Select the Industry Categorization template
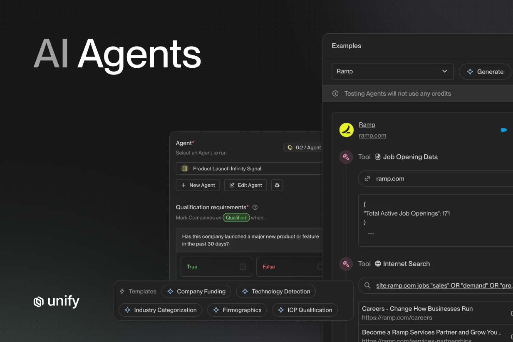 (x=160, y=310)
